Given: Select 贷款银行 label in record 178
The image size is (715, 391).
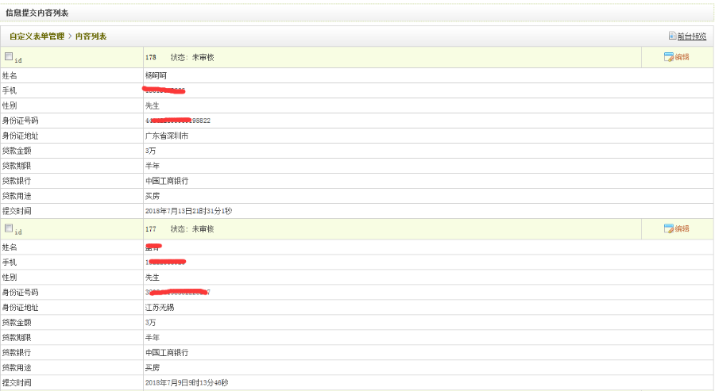Looking at the screenshot, I should [x=17, y=181].
